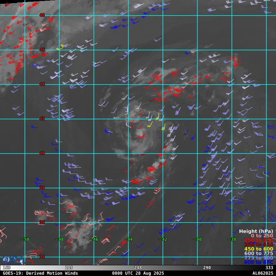Click the longitude label -40
This screenshot has height=276, width=276.
(197, 239)
